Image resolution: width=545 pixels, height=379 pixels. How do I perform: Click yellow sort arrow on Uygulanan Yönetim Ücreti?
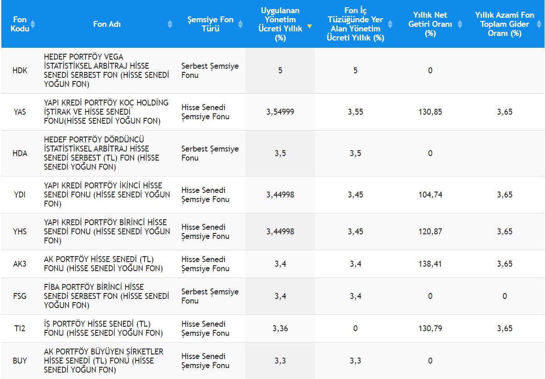pos(310,26)
